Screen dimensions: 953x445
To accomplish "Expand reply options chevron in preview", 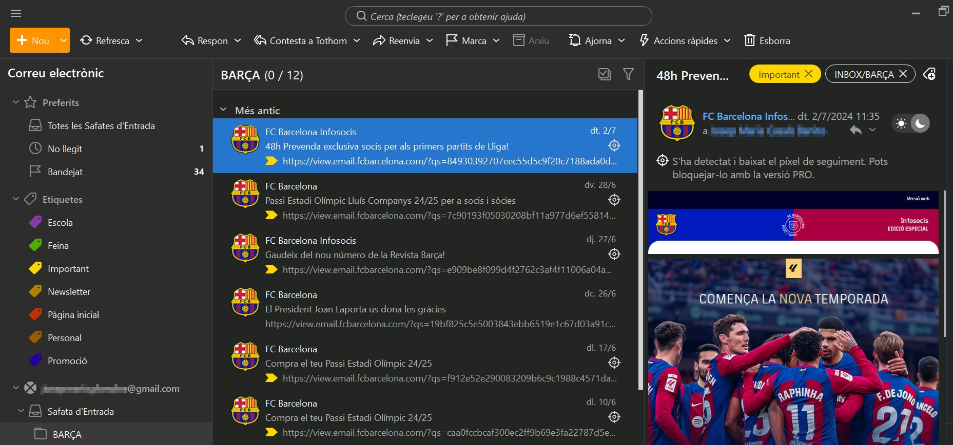I will (872, 130).
